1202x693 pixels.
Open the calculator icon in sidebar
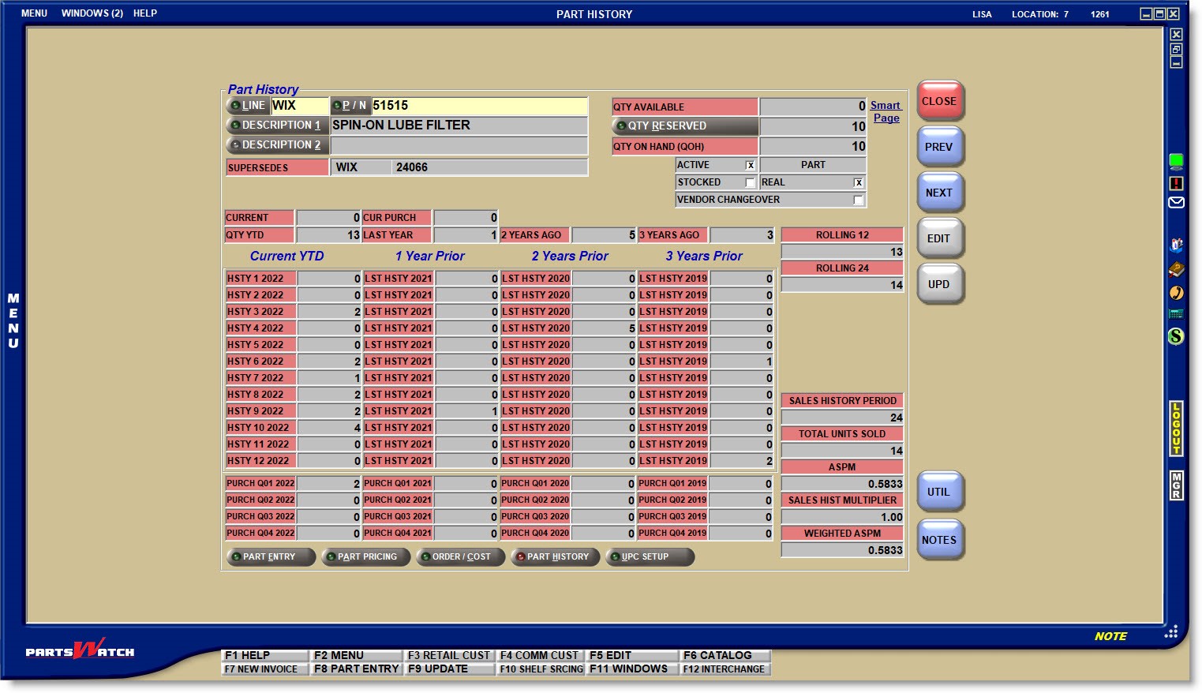pyautogui.click(x=1176, y=314)
